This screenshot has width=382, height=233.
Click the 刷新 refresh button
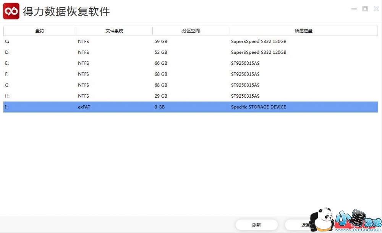[256, 225]
